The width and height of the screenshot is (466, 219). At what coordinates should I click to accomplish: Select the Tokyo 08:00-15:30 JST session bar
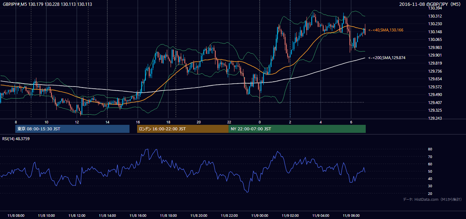pos(72,129)
